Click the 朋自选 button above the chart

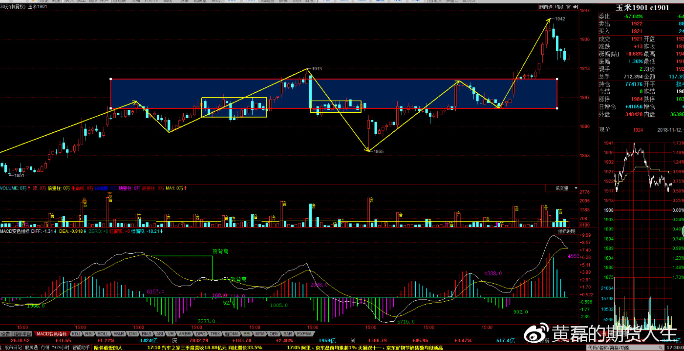click(x=546, y=7)
